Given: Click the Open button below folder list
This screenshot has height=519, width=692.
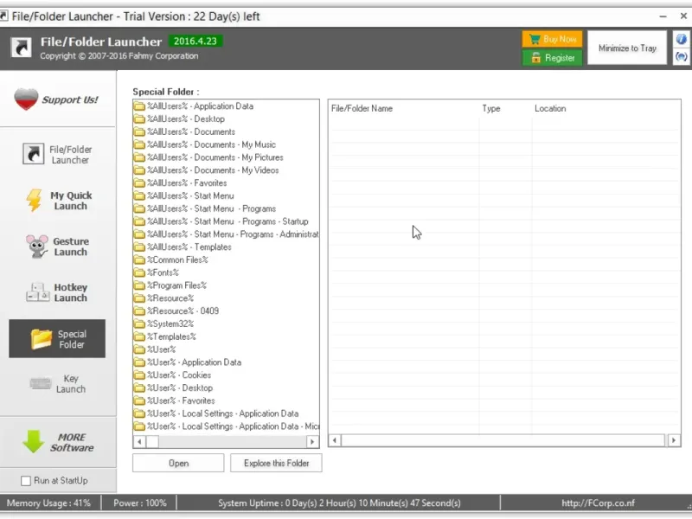Looking at the screenshot, I should pos(178,464).
